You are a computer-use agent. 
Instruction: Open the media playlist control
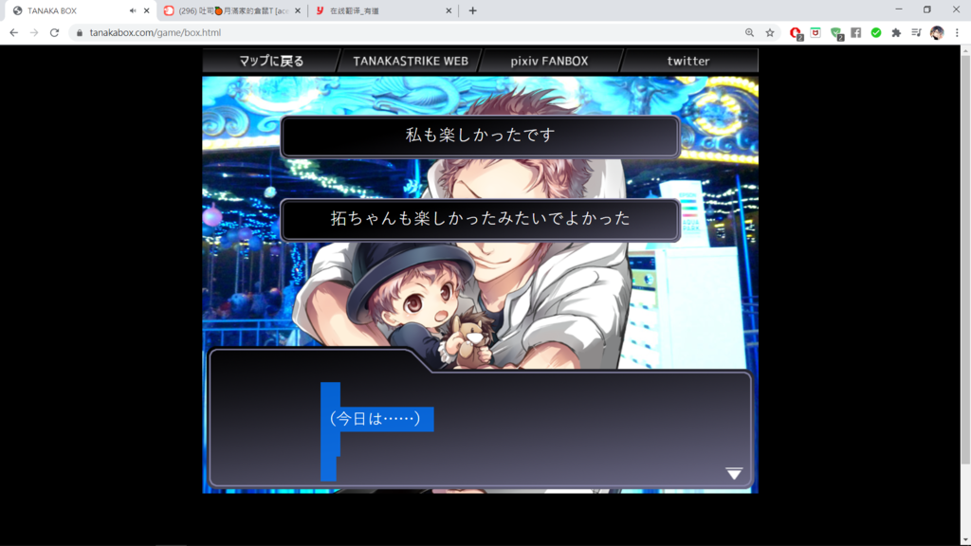tap(917, 33)
